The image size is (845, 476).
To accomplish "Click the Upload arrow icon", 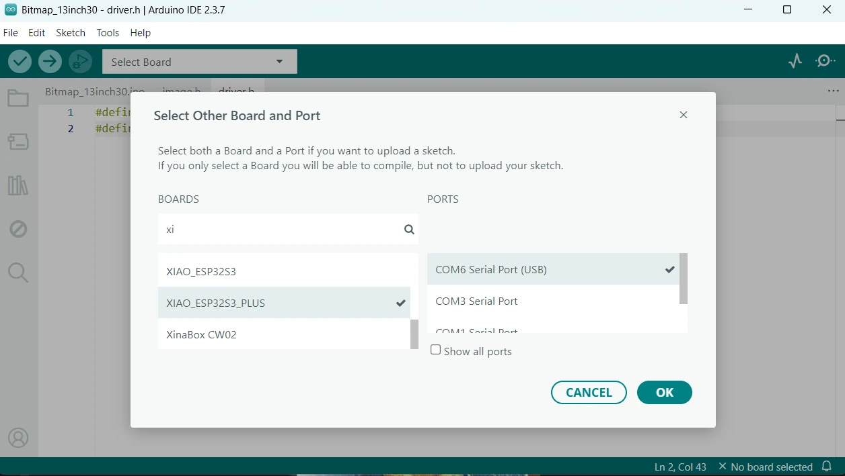I will (50, 62).
